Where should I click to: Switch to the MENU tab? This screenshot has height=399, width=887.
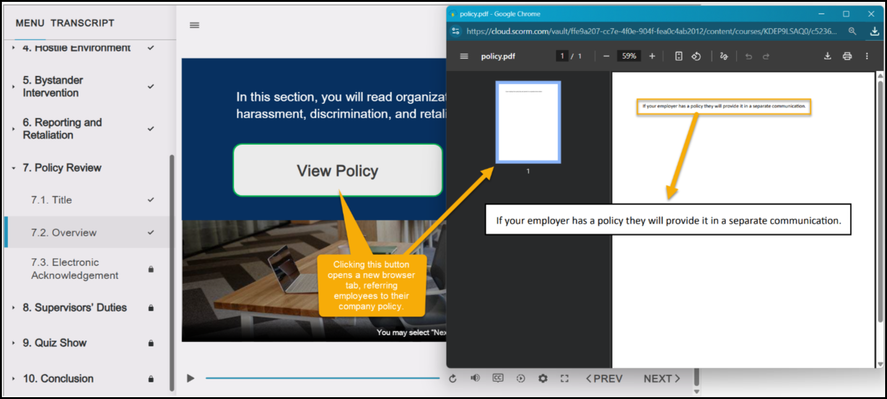[30, 23]
